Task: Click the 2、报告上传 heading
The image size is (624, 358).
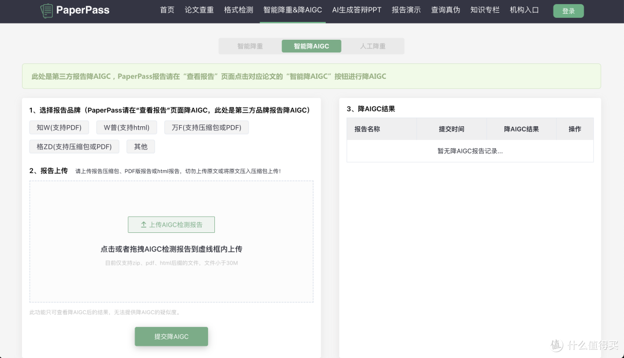Action: 48,171
